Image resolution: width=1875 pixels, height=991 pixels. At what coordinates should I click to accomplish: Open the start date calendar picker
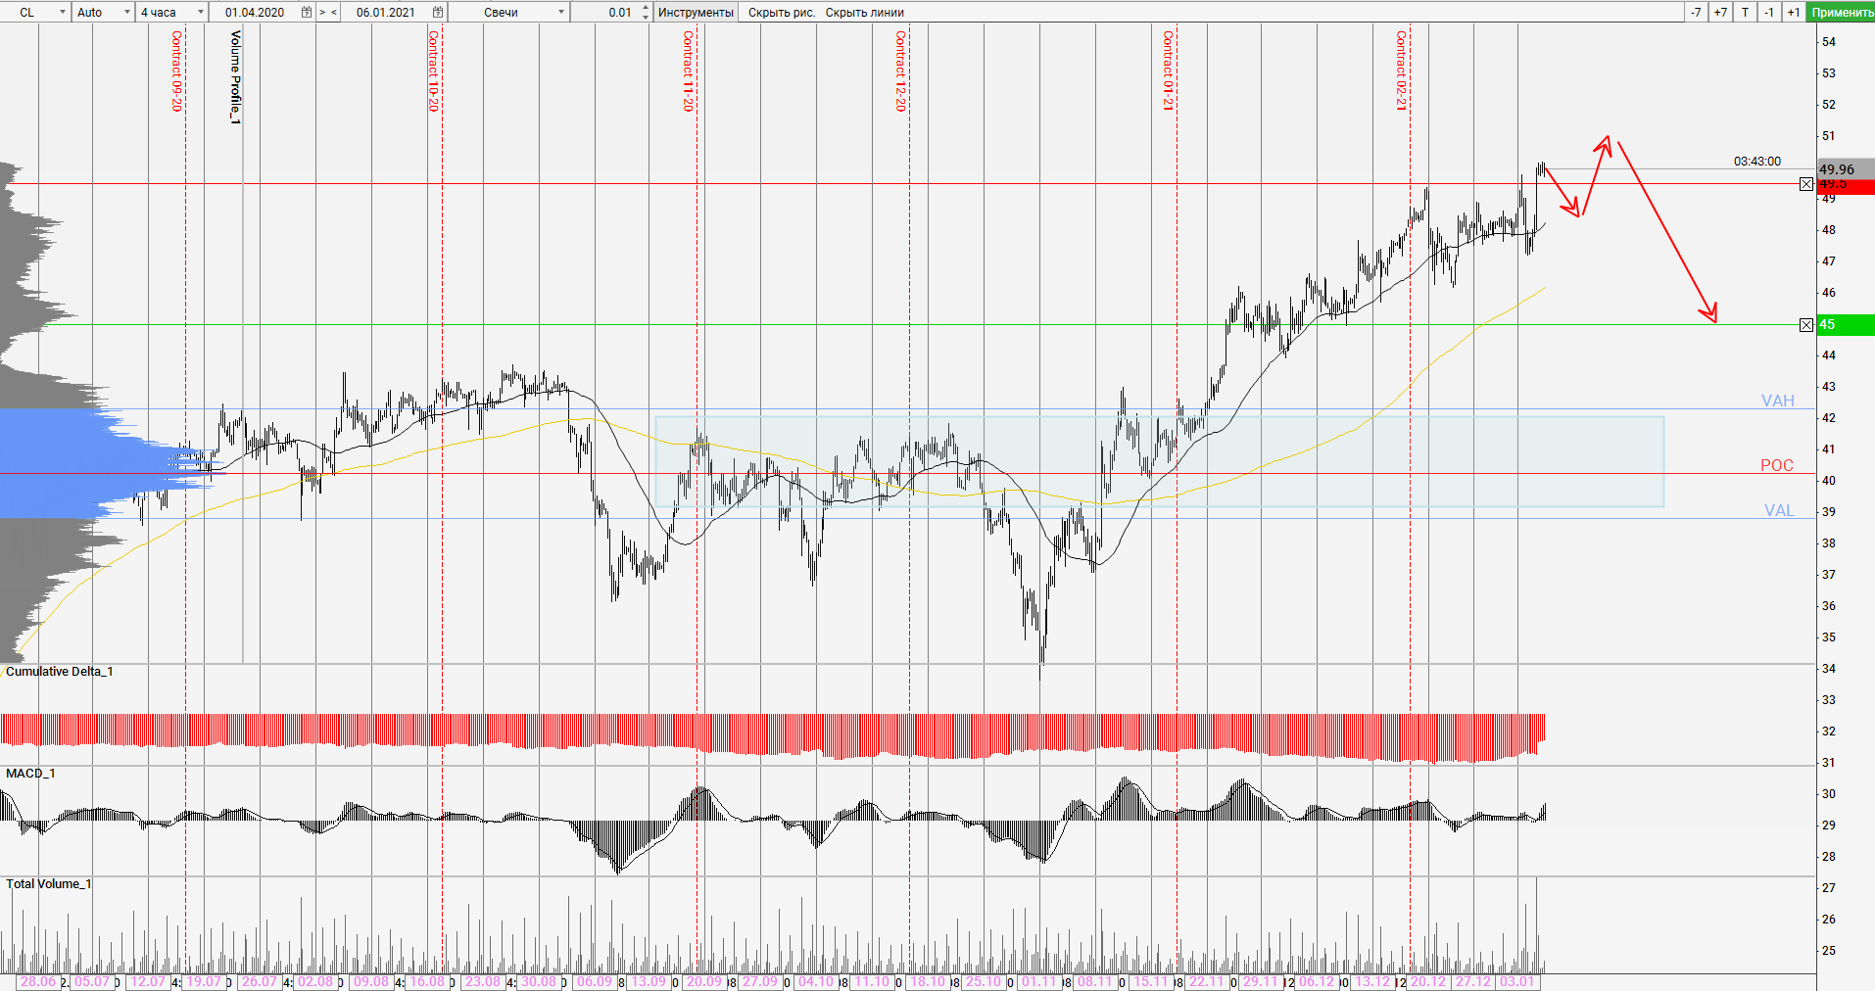coord(307,12)
